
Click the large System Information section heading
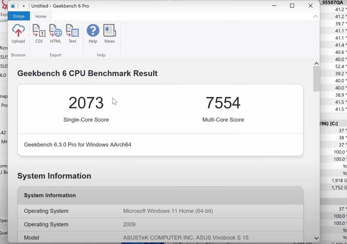(54, 176)
